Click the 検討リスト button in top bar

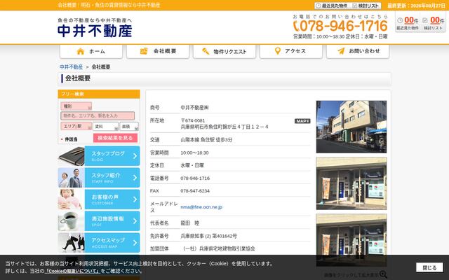pos(366,6)
